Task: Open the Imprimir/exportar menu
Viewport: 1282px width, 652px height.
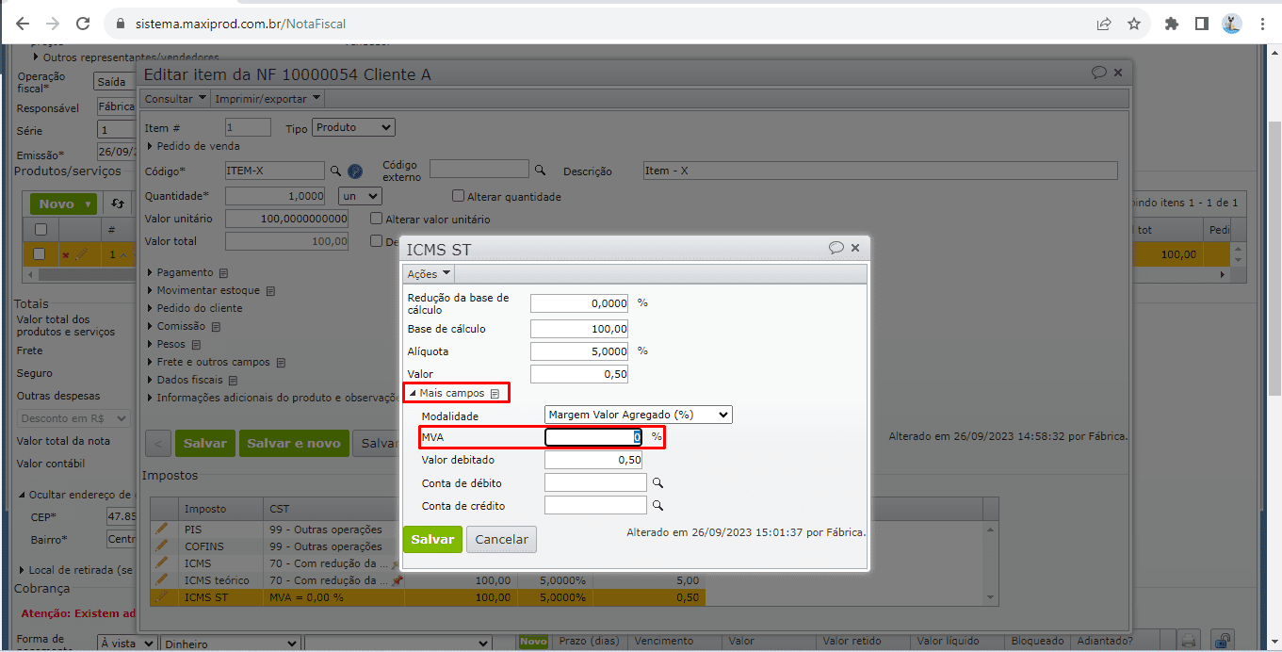Action: pyautogui.click(x=268, y=98)
